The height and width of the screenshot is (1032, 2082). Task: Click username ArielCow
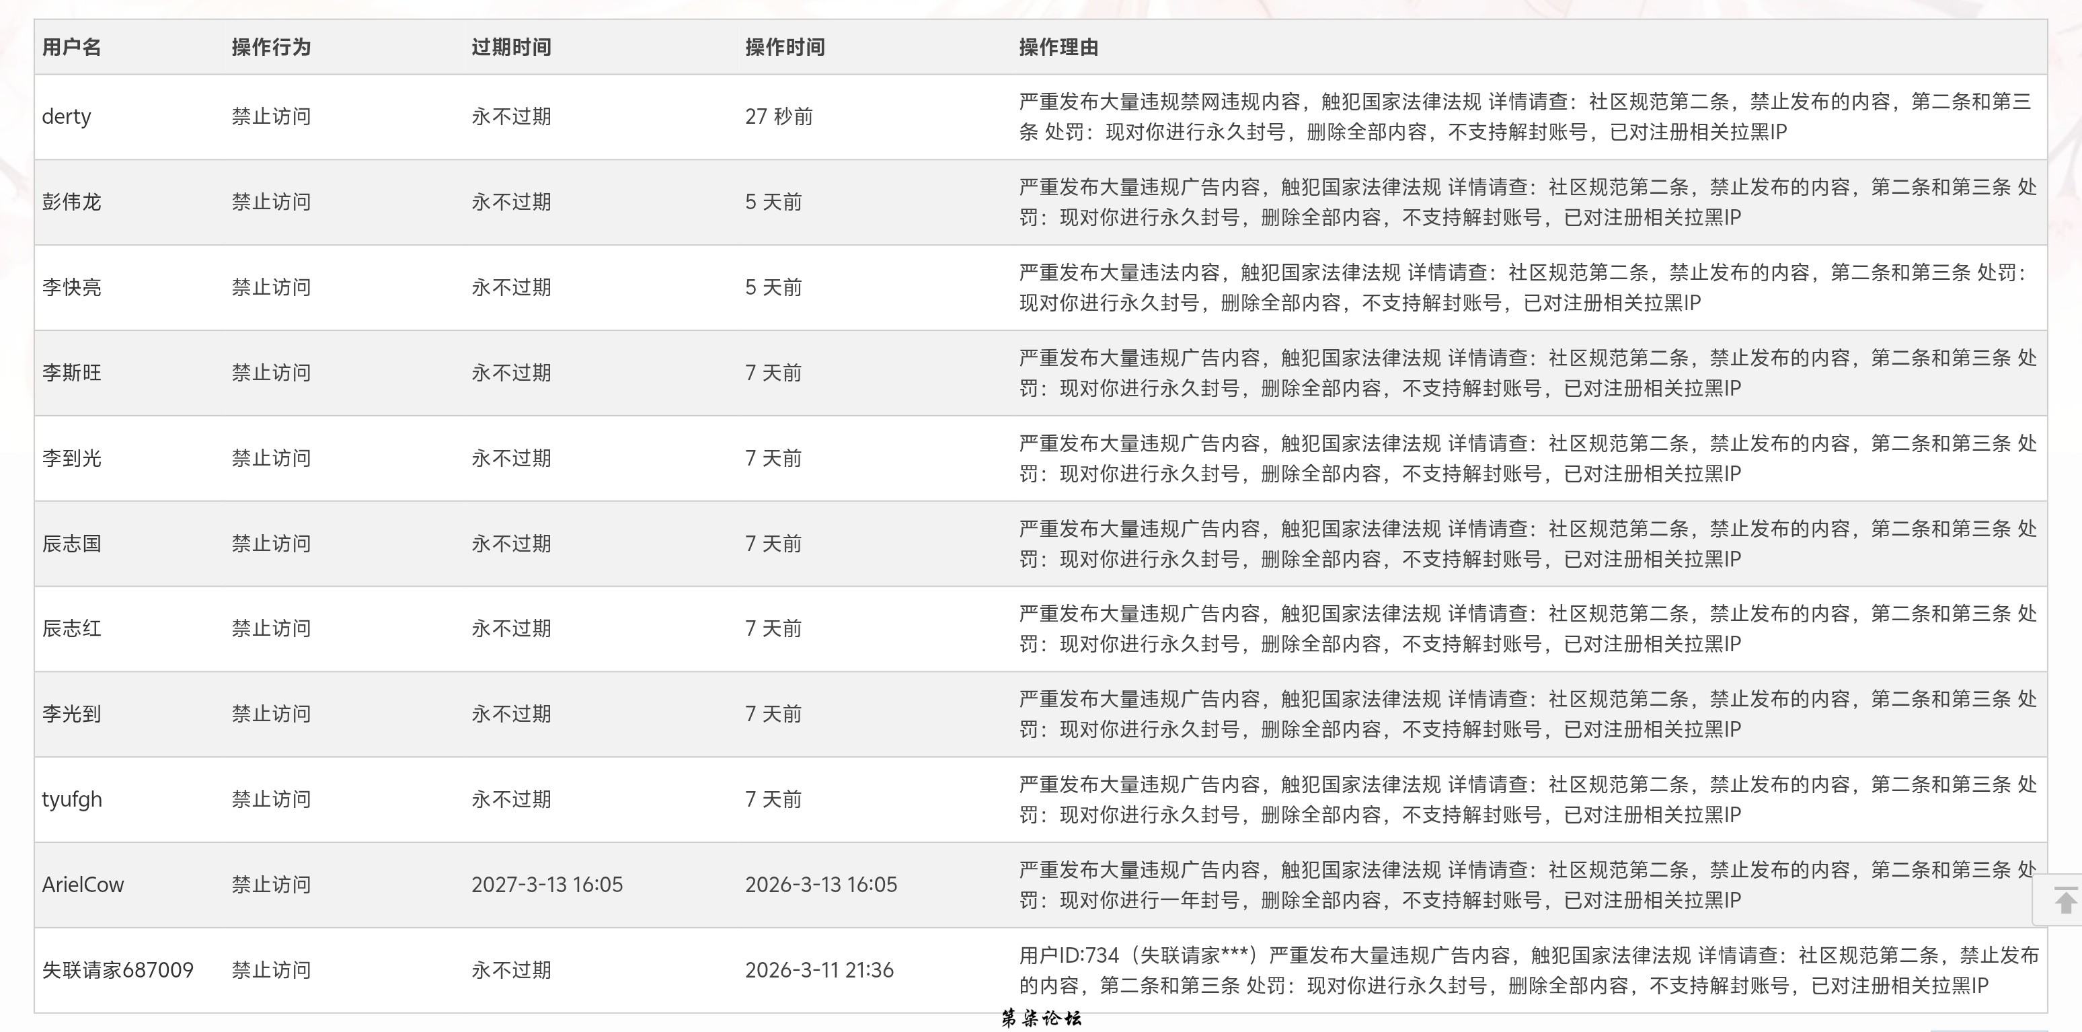83,885
